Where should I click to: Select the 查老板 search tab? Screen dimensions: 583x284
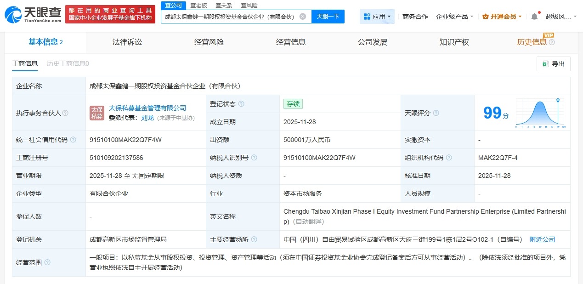pyautogui.click(x=198, y=5)
